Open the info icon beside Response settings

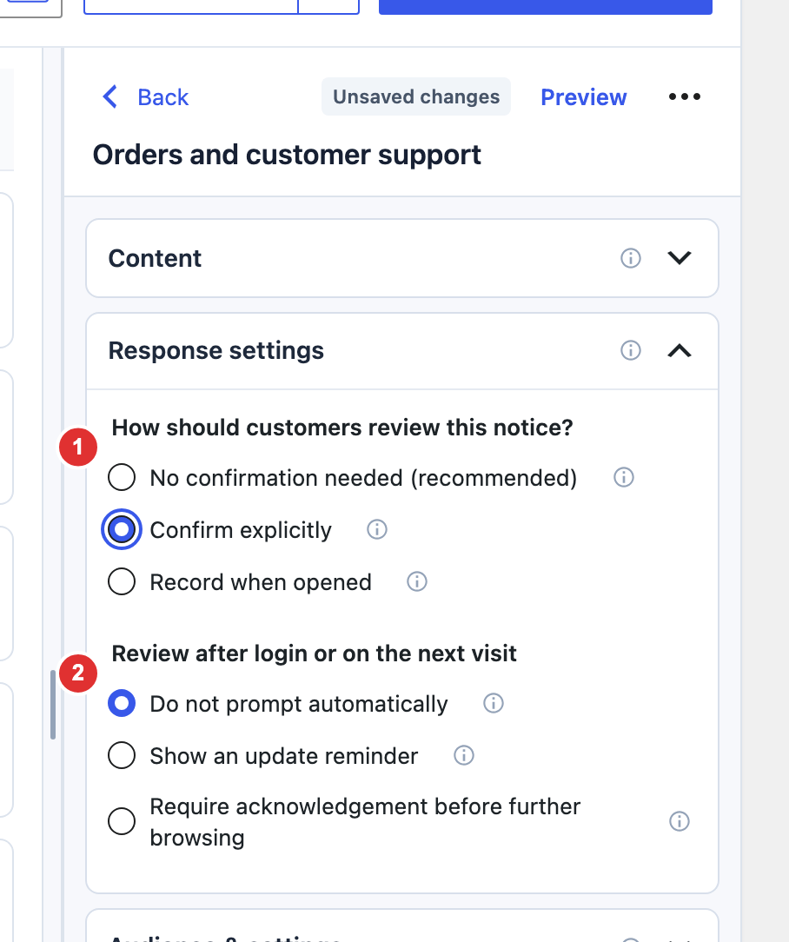(630, 350)
